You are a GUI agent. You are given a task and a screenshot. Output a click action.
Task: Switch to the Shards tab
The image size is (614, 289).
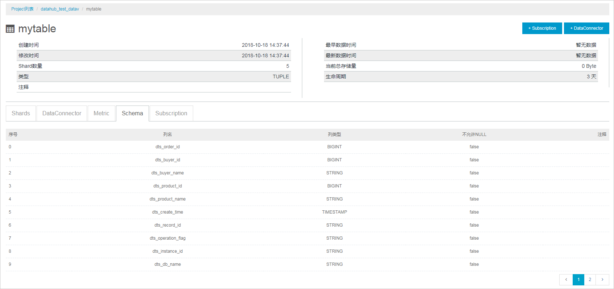pos(21,113)
